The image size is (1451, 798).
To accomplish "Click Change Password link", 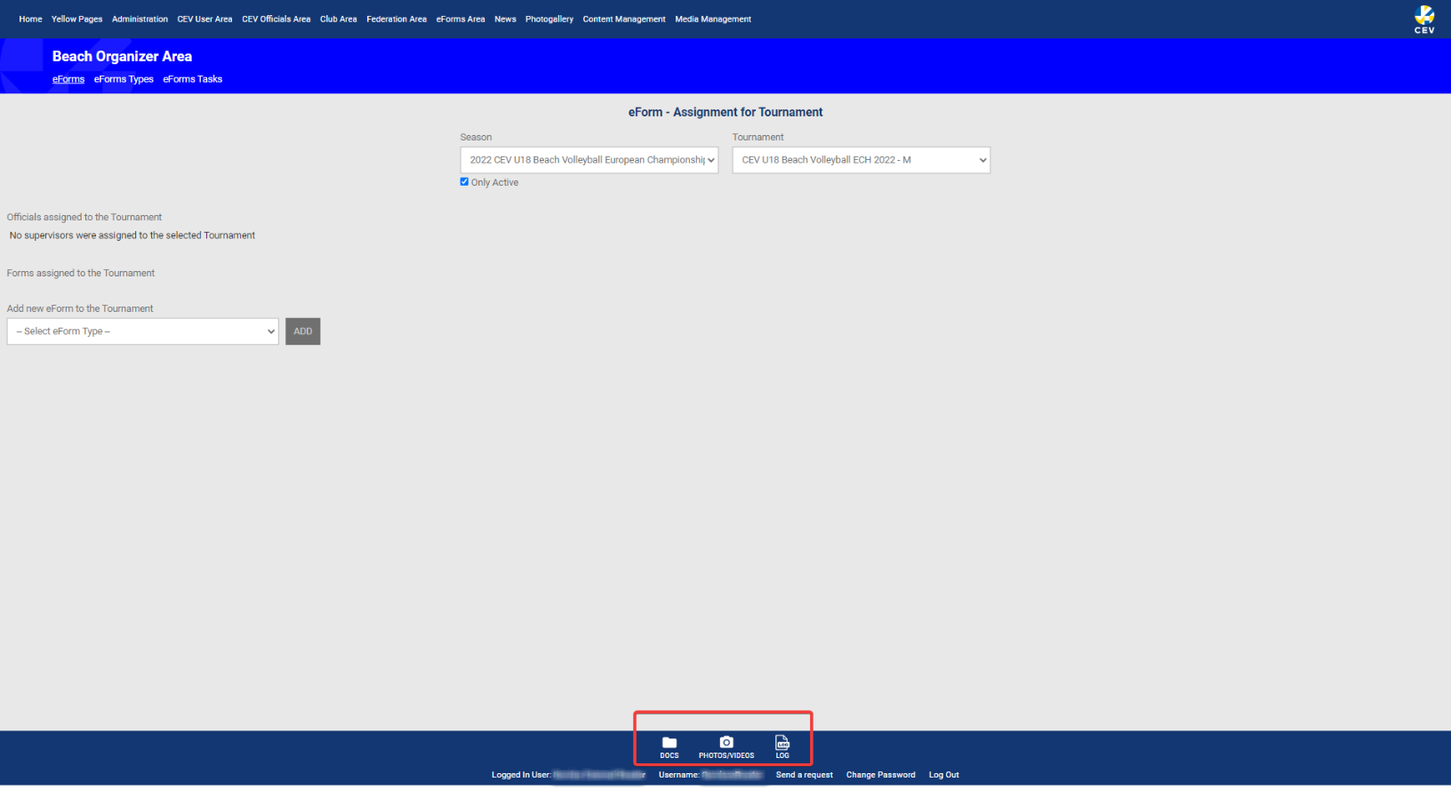I will [x=881, y=775].
